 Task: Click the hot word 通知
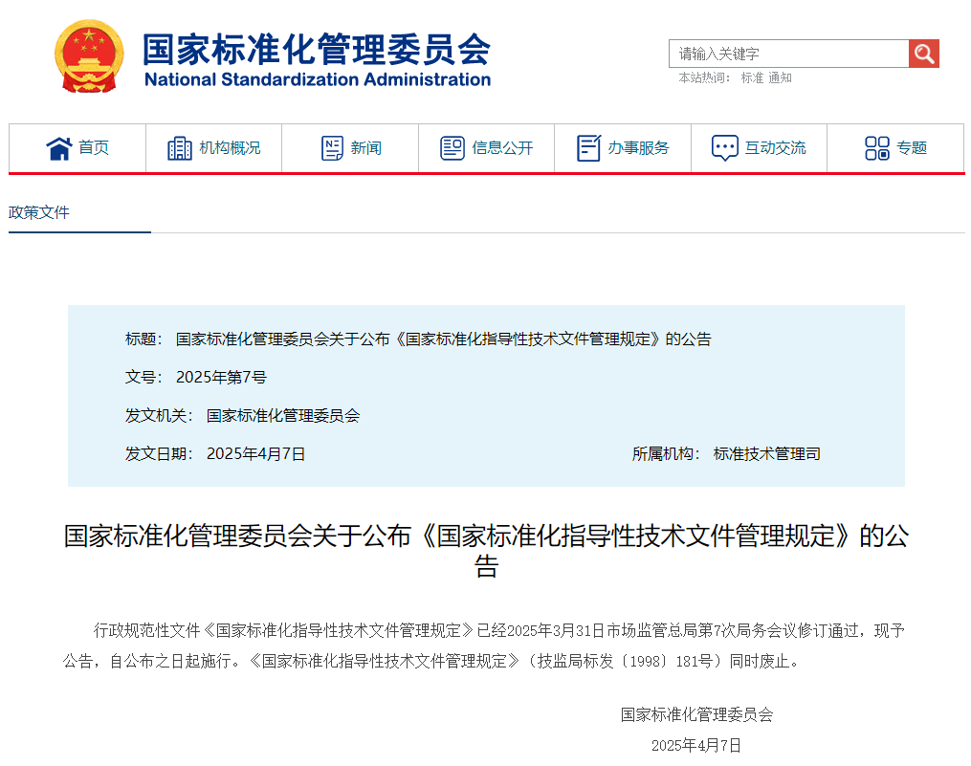[781, 78]
